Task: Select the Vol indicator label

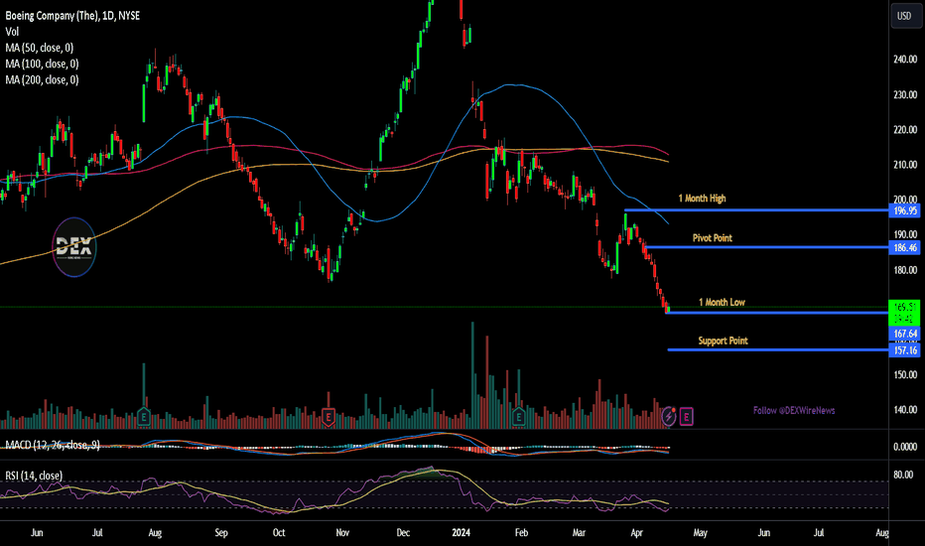Action: point(12,32)
